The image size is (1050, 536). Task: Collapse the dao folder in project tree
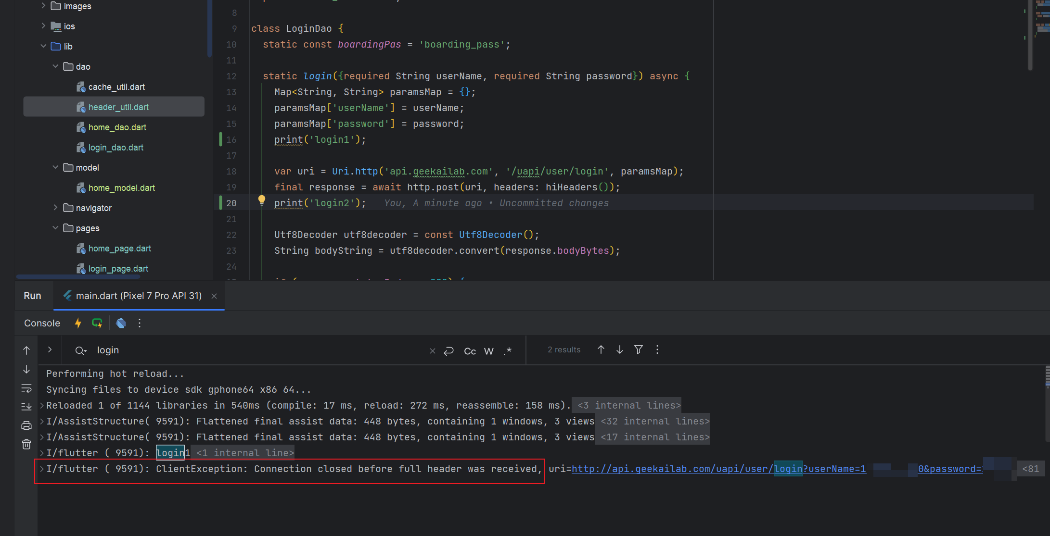[55, 66]
